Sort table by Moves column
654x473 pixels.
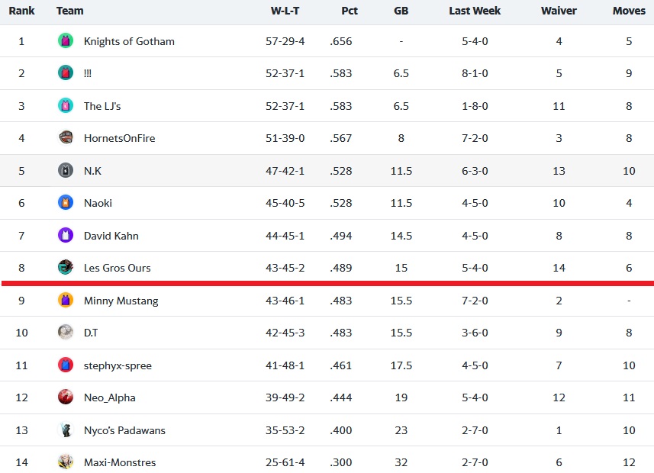pos(629,11)
